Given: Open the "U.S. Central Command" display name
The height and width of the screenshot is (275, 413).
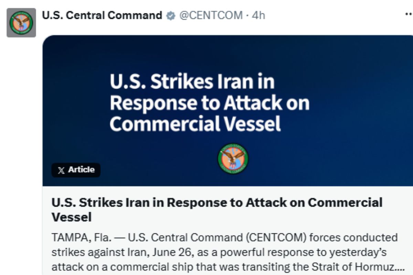Looking at the screenshot, I should pos(102,15).
